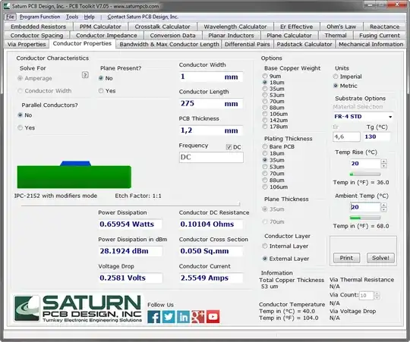410x342 pixels.
Task: Open the Program Function menu
Action: [x=39, y=17]
